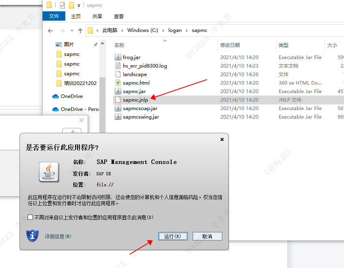Select the landscape file icon
344x268 pixels.
(118, 74)
